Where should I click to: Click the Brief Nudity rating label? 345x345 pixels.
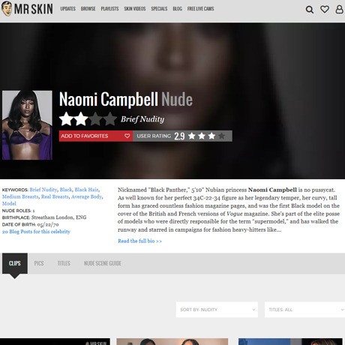[142, 119]
